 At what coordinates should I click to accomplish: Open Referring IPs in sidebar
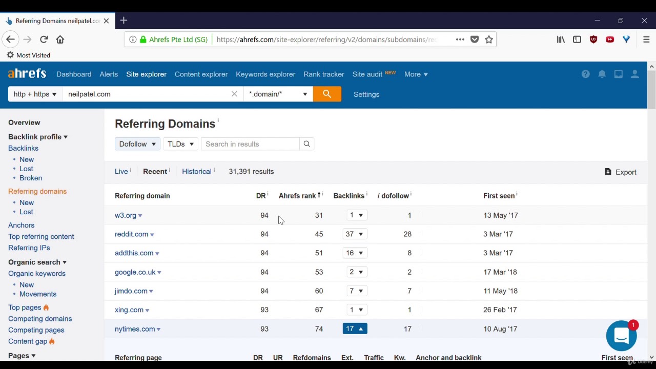click(29, 248)
